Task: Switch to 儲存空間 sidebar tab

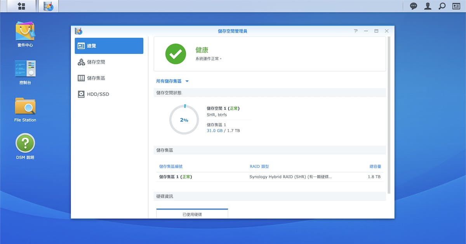Action: point(109,62)
